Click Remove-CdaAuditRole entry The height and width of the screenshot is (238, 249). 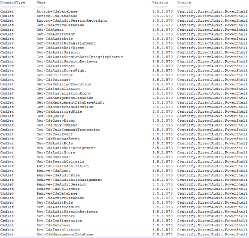point(58,175)
